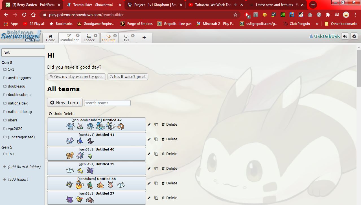Open the Showdown settings gear icon
This screenshot has height=205, width=361.
pyautogui.click(x=354, y=36)
